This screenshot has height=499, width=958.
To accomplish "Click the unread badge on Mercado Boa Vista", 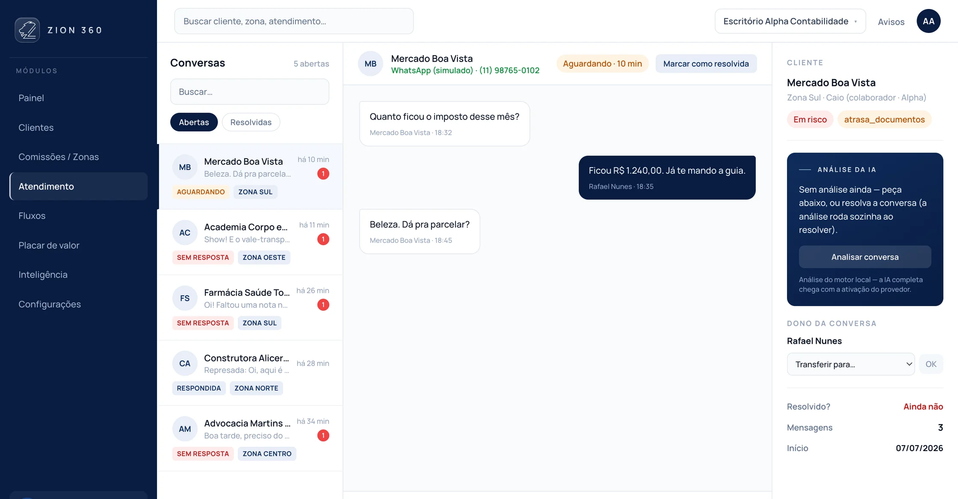I will point(323,174).
